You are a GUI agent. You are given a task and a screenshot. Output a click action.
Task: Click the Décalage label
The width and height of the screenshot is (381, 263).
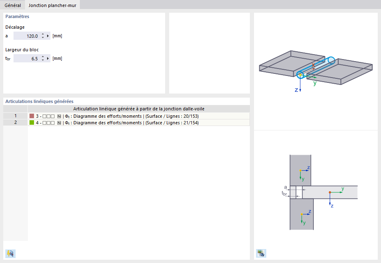pyautogui.click(x=15, y=27)
